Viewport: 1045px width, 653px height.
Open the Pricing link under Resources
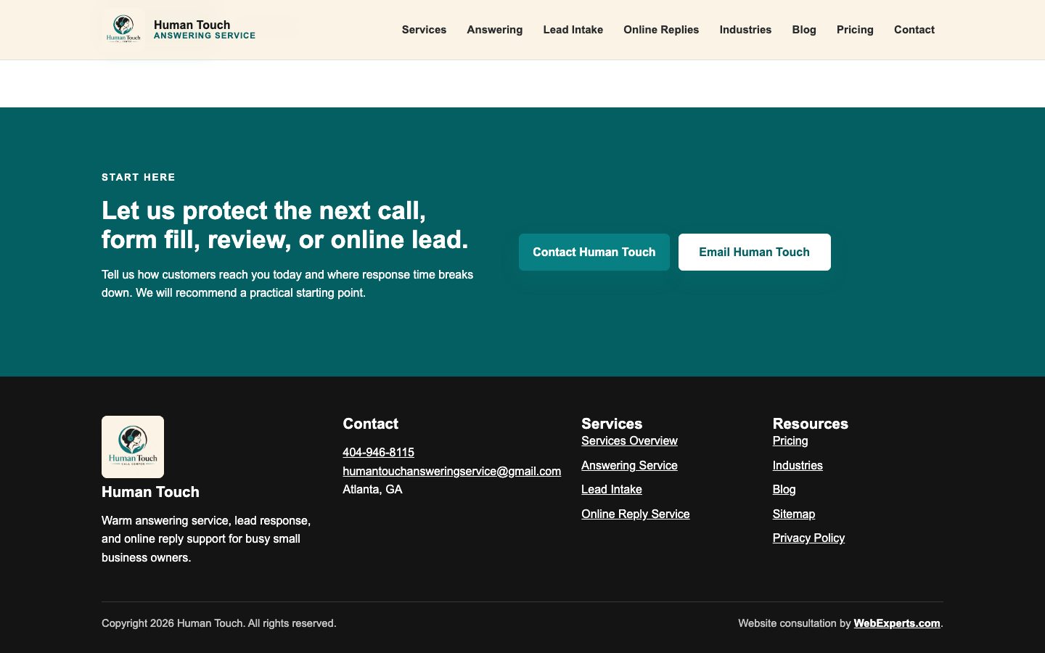[790, 440]
